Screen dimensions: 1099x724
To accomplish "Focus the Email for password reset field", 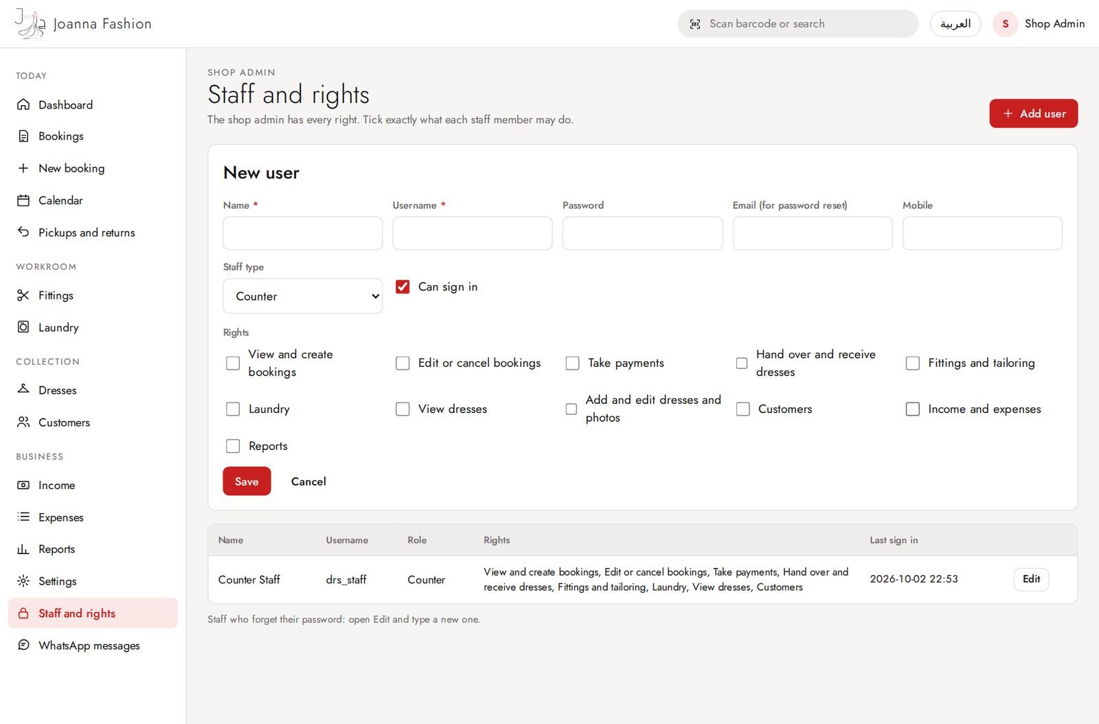I will 813,234.
